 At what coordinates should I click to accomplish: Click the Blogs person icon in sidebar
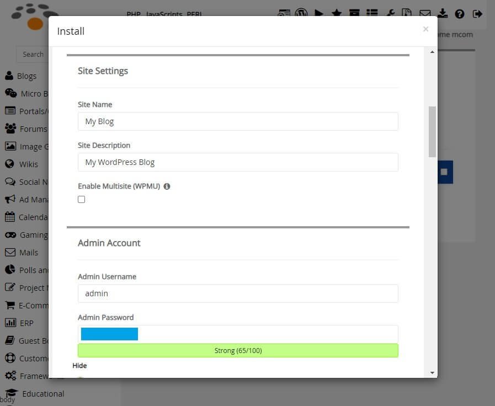pos(9,76)
